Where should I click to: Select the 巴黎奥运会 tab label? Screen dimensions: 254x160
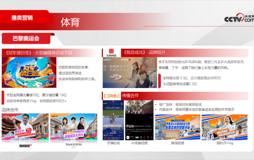[x=26, y=39]
